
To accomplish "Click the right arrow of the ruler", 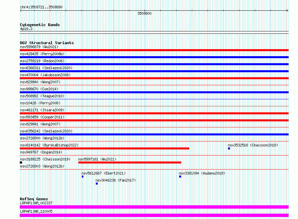I will pos(288,11).
